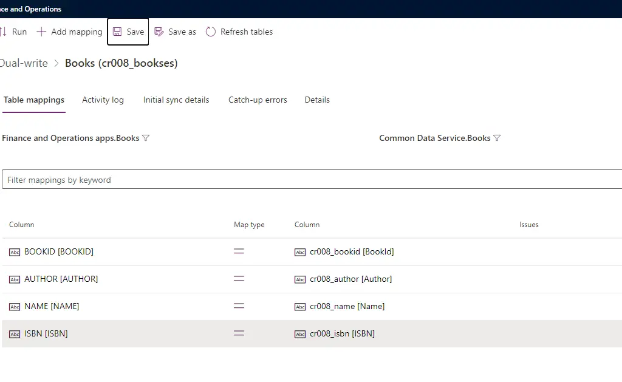Click the Run button

click(x=13, y=32)
